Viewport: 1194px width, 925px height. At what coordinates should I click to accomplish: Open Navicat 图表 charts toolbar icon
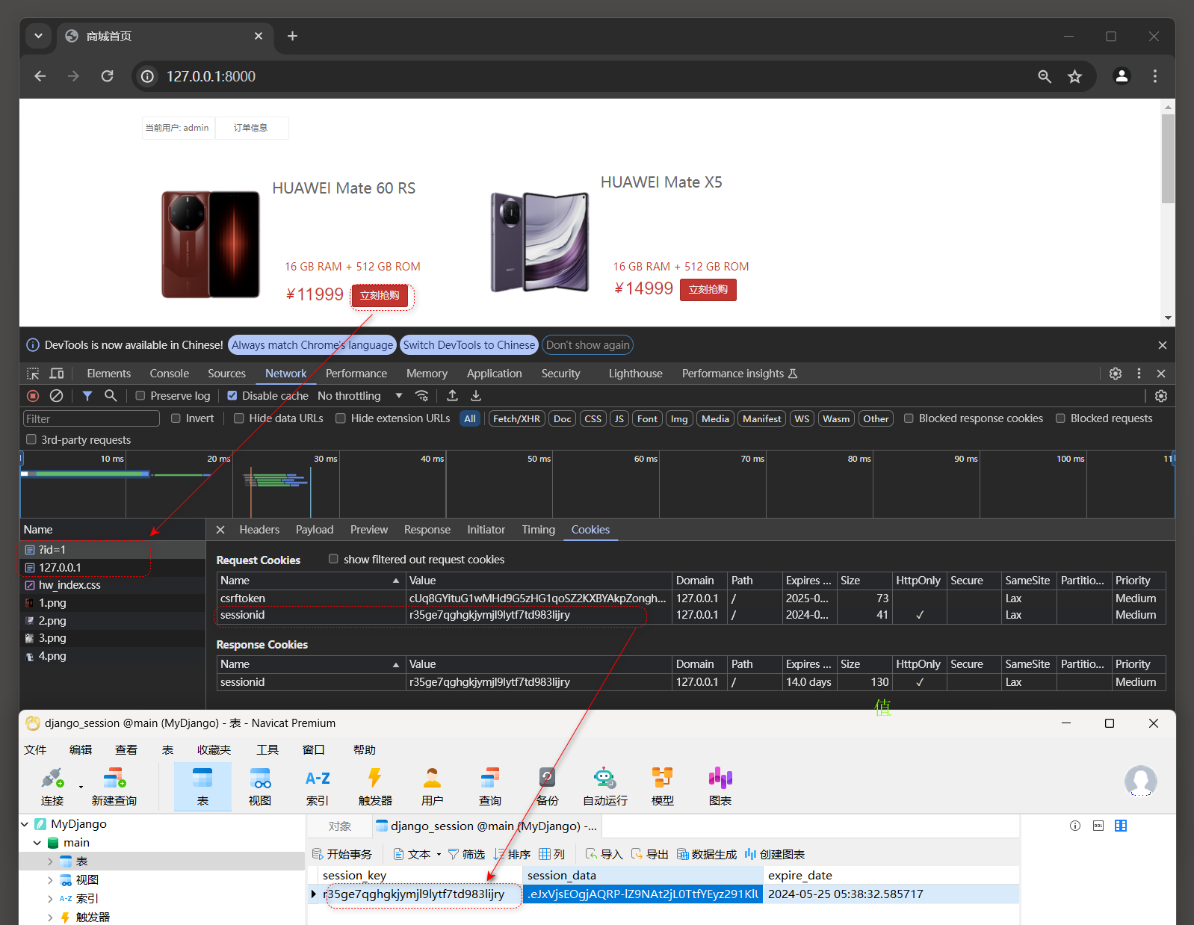720,787
